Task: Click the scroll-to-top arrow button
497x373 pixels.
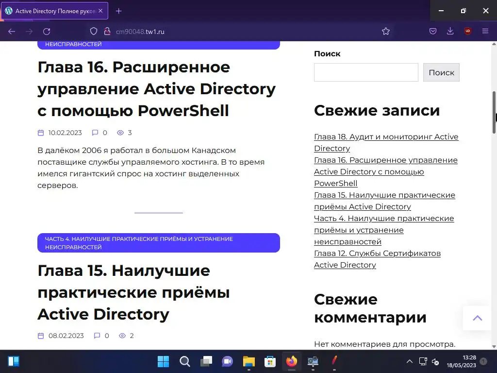Action: click(478, 318)
